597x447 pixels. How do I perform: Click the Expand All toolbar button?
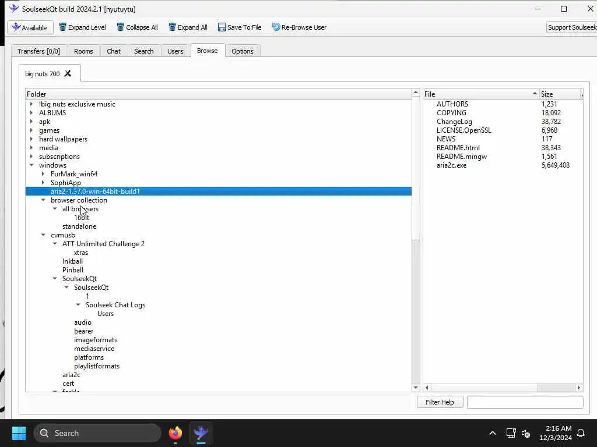click(188, 27)
